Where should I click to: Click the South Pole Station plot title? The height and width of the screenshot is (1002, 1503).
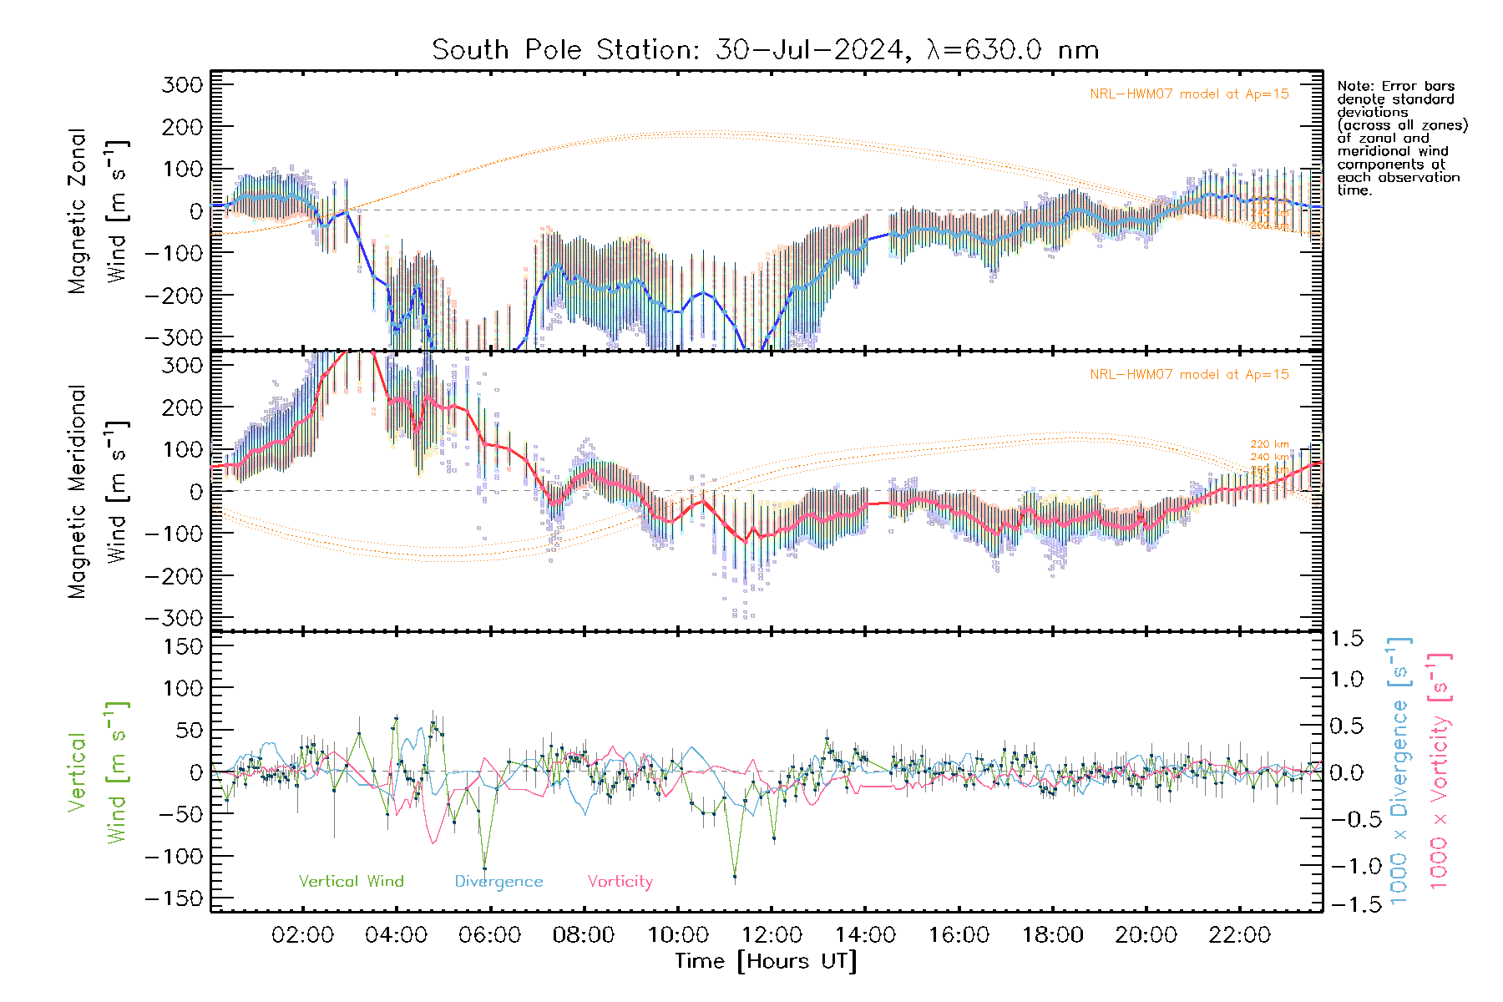(765, 50)
